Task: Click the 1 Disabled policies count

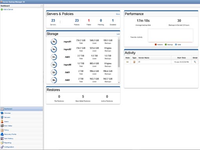Action: click(x=113, y=20)
